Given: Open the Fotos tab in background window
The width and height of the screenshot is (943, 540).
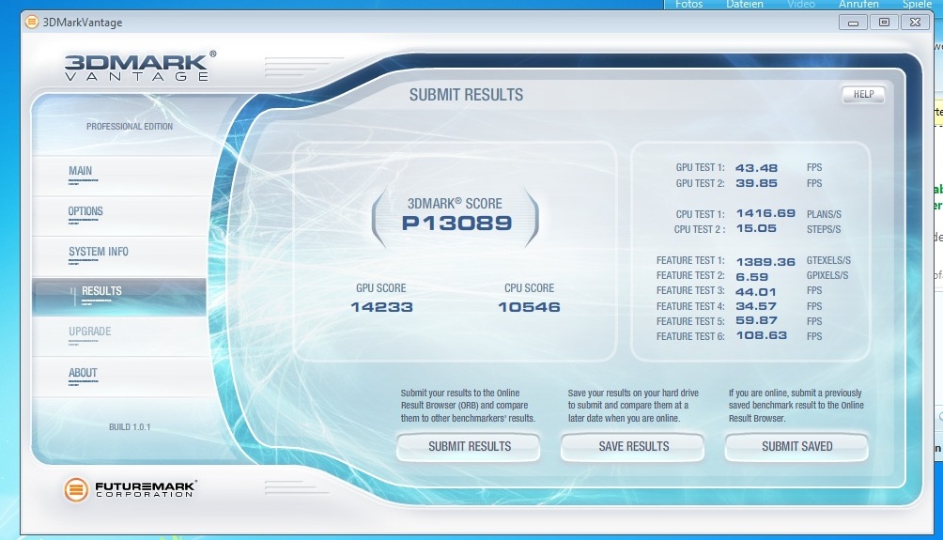Looking at the screenshot, I should click(688, 4).
